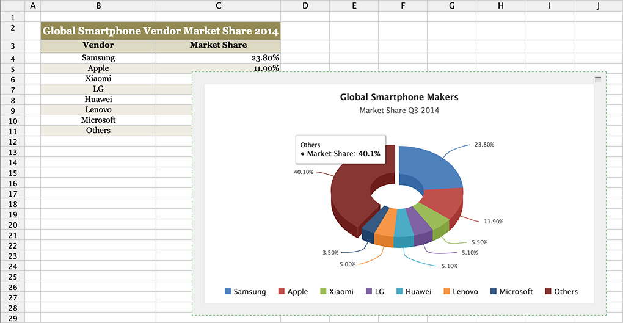Select row 15 header
Screen dimensions: 623x323
[13, 173]
